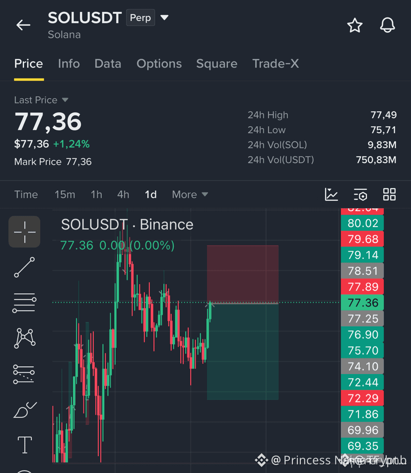
Task: Switch to the Trade-X tab
Action: click(x=275, y=64)
